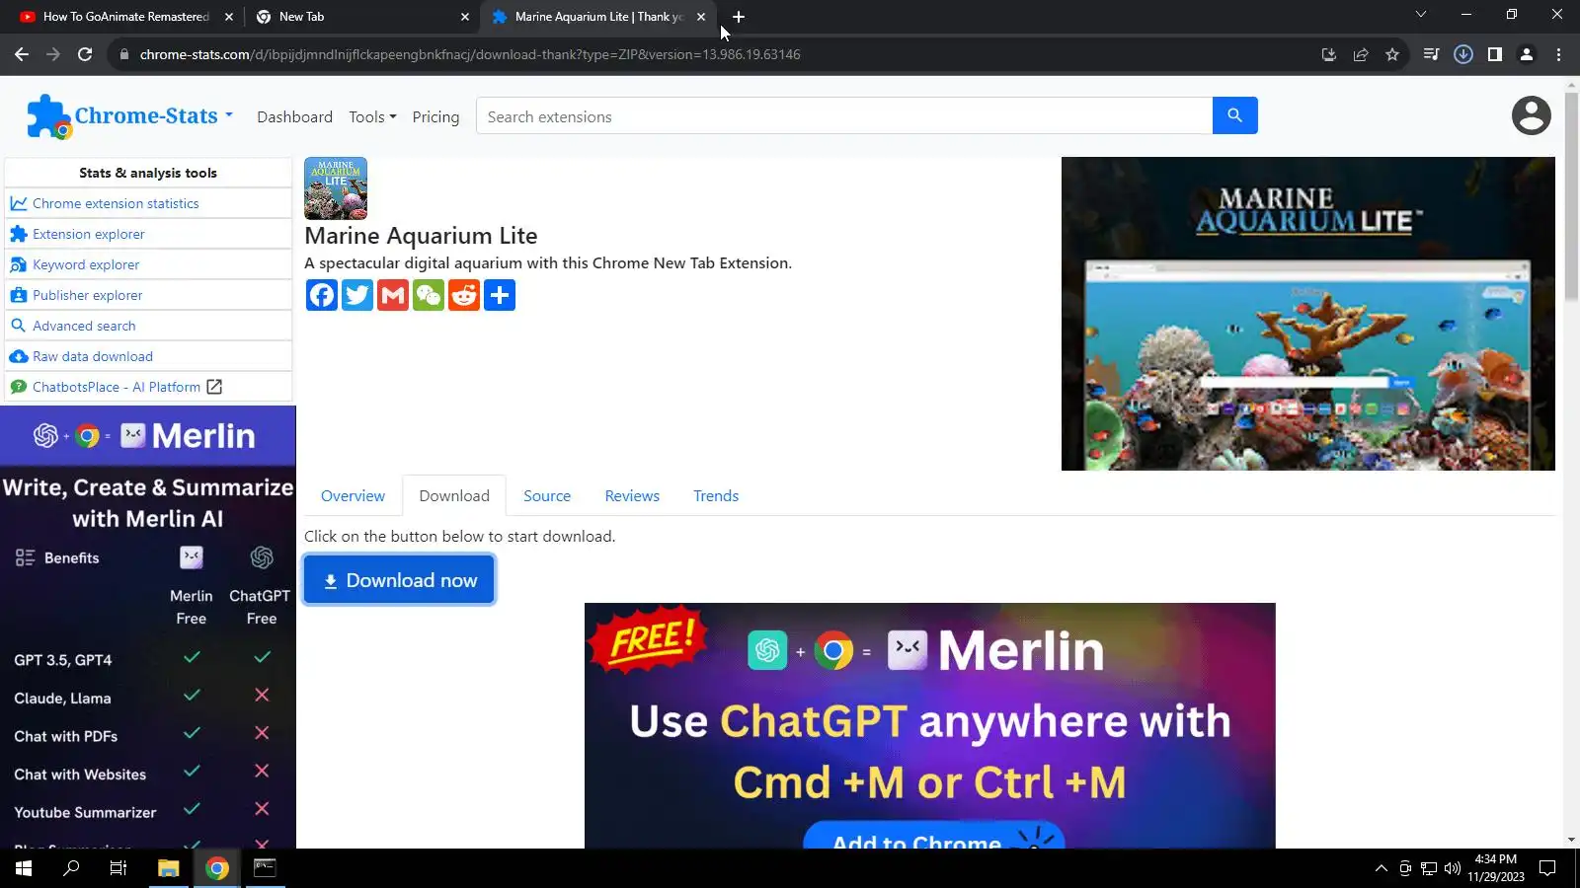Click the site lock icon in address bar
Viewport: 1580px width, 888px height.
coord(124,54)
